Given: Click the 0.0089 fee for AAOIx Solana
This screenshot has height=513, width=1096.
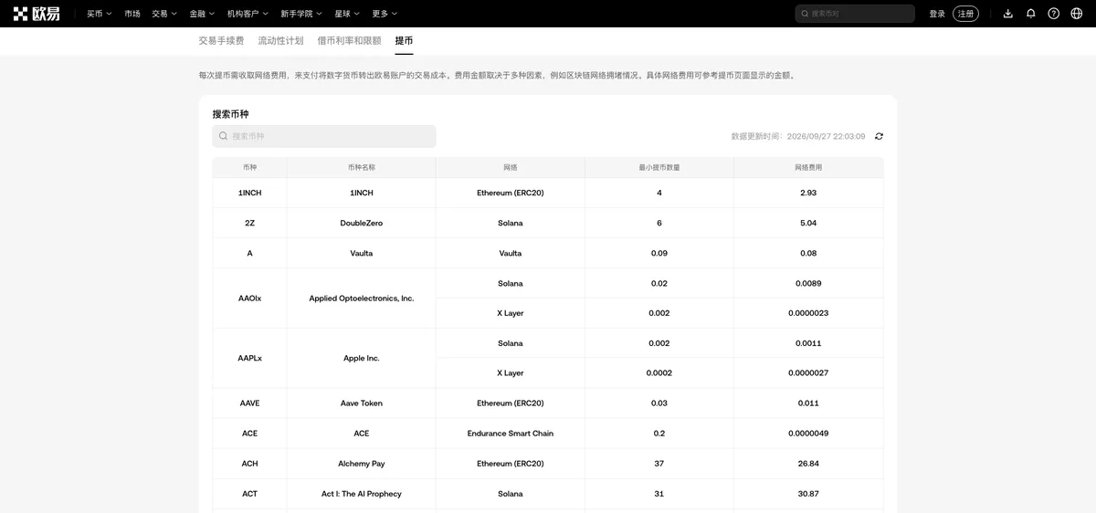Looking at the screenshot, I should coord(808,283).
